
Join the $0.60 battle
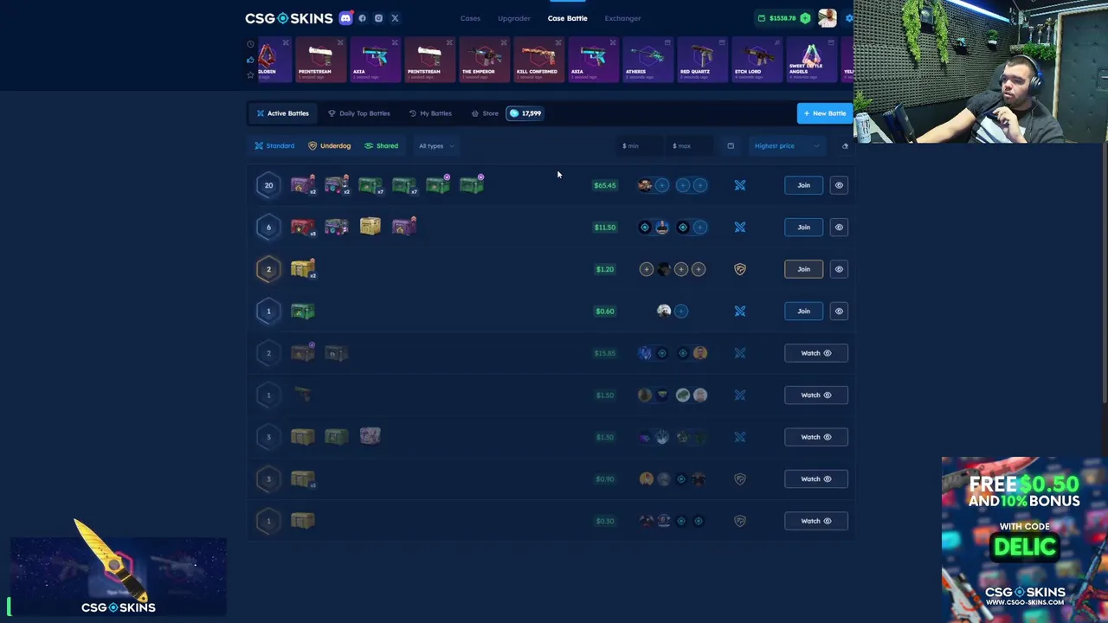point(804,311)
